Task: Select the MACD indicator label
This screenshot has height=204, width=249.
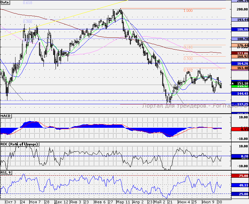Action: coord(6,116)
